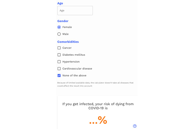The image size is (194, 129).
Task: Click the Comorbidities section heading
Action: click(x=68, y=42)
